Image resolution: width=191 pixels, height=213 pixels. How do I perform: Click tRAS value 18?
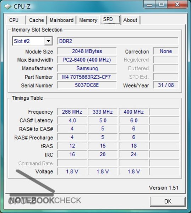point(134,146)
